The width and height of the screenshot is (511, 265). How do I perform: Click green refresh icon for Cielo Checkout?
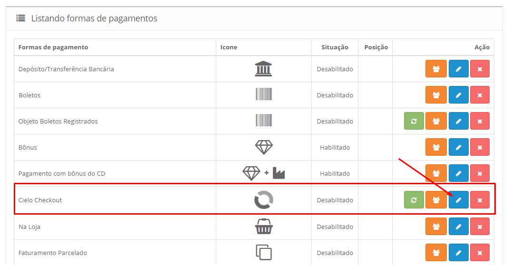414,200
